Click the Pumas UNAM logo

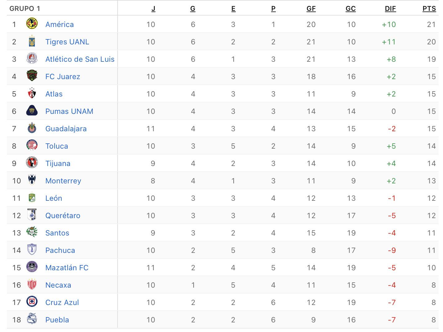point(32,111)
